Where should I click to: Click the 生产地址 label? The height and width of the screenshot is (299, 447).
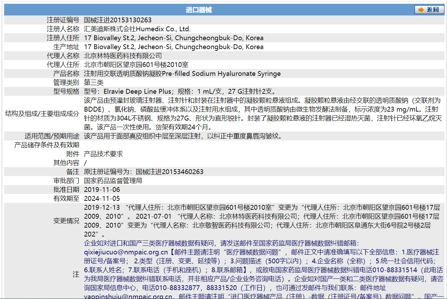66,47
